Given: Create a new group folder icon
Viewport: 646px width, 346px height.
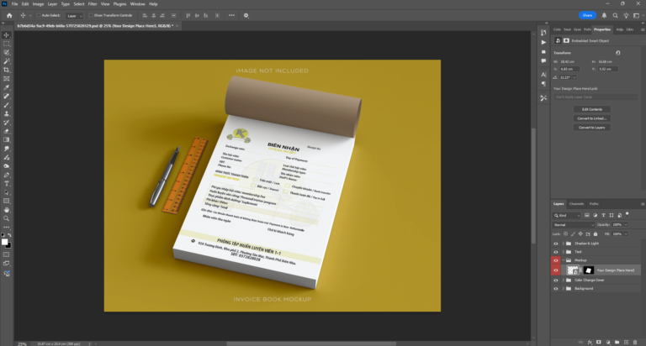Looking at the screenshot, I should tap(617, 342).
